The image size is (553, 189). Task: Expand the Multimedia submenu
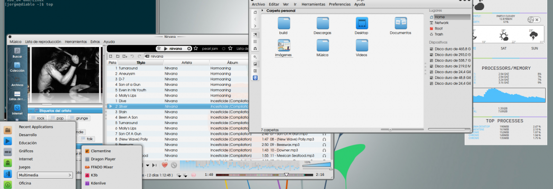(45, 175)
